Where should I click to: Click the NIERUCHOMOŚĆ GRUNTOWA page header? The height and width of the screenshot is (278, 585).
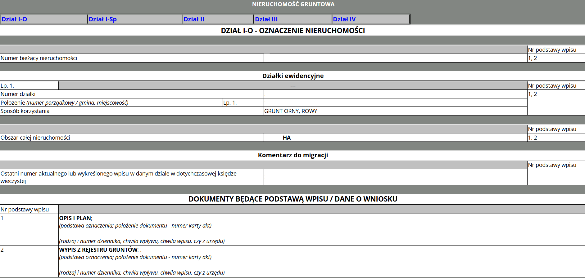click(x=293, y=4)
